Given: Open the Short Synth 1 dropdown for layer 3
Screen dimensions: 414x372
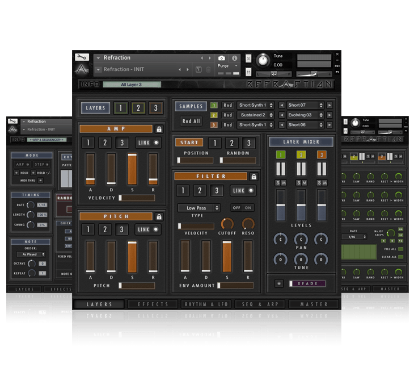Looking at the screenshot, I should click(x=256, y=125).
